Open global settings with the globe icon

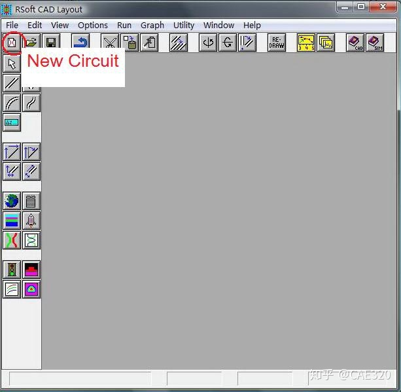[12, 201]
